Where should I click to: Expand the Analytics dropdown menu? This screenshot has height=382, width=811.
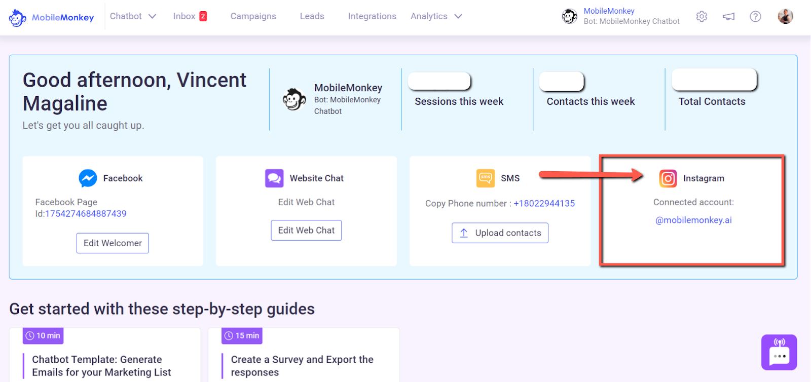436,16
